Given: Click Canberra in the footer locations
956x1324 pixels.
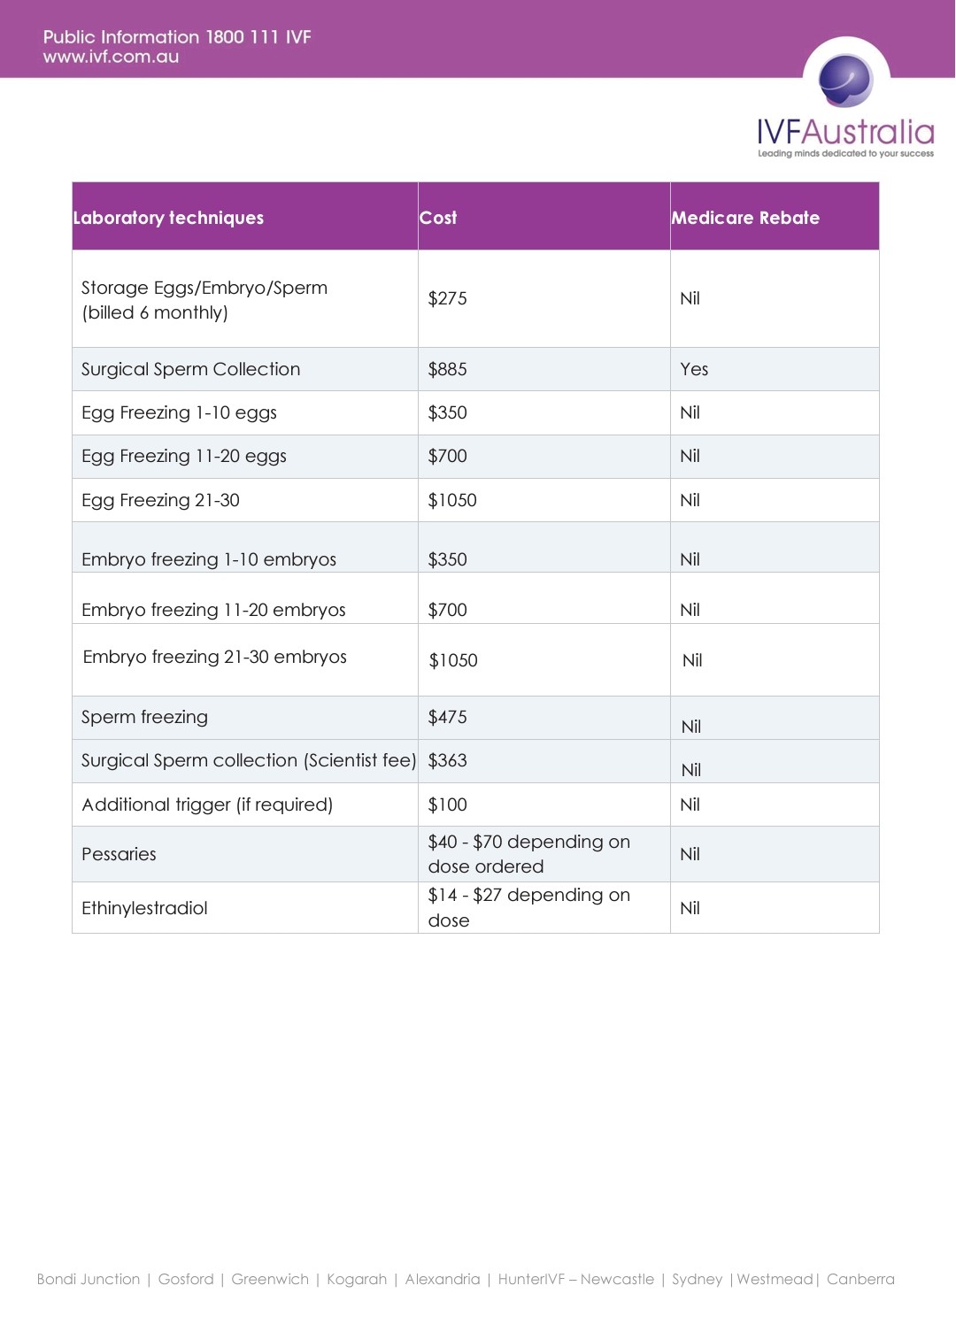Looking at the screenshot, I should click(860, 1279).
